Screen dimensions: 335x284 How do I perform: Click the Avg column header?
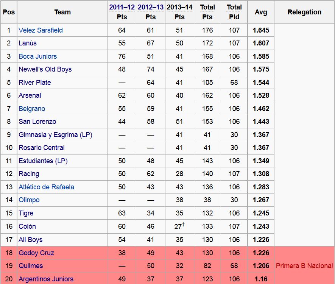(x=261, y=12)
